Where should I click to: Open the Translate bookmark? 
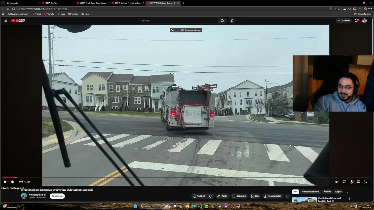(73, 14)
